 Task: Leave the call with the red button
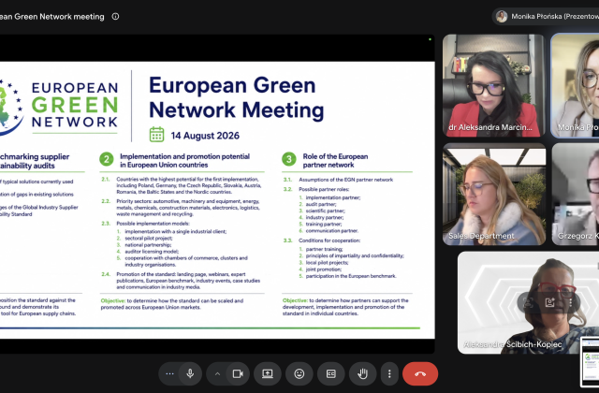420,374
